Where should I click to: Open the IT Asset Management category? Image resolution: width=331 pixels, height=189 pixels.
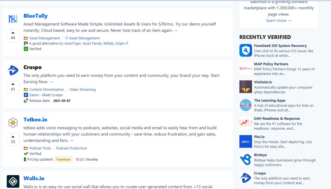82,38
